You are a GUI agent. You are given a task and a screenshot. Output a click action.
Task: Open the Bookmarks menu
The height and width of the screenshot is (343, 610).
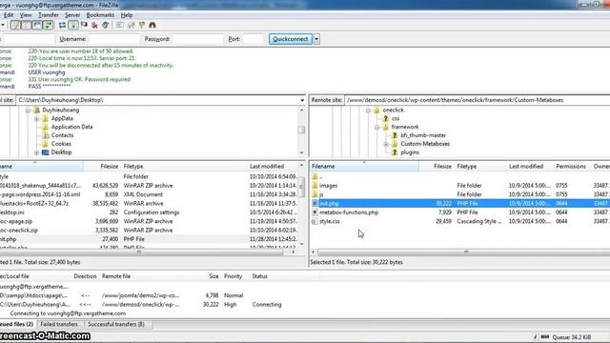coord(100,15)
